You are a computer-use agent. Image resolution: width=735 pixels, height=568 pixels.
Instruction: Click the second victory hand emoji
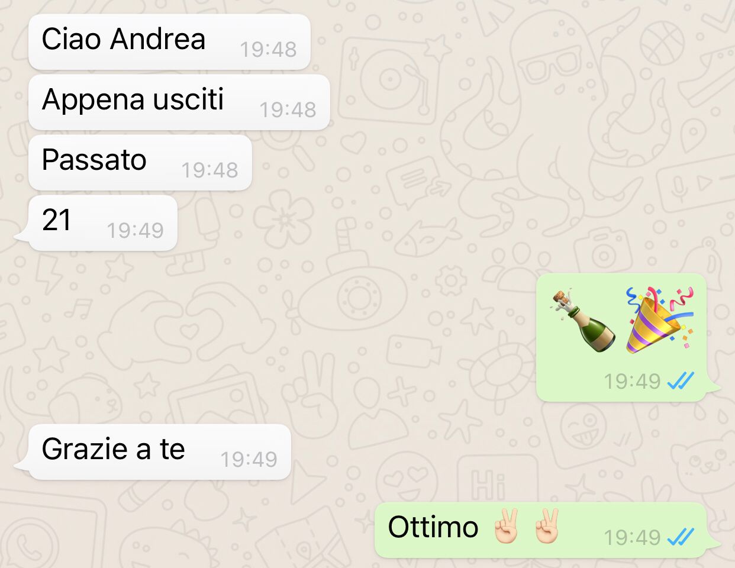[546, 526]
